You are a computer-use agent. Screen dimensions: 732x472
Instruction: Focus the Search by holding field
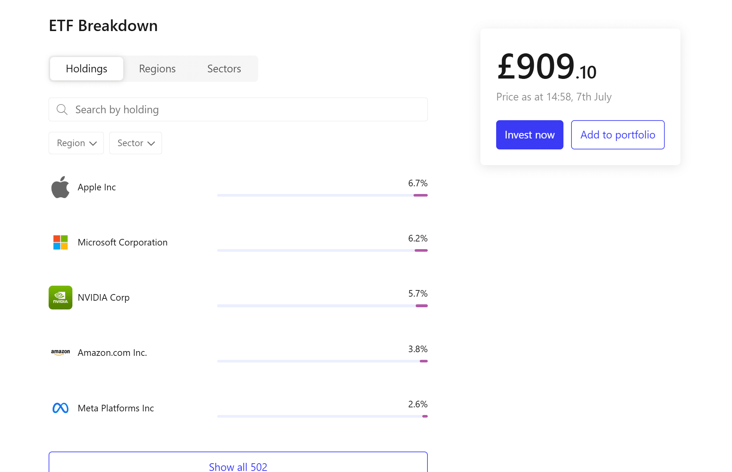(x=238, y=110)
